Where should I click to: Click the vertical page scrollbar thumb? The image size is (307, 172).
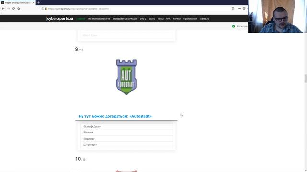click(306, 78)
